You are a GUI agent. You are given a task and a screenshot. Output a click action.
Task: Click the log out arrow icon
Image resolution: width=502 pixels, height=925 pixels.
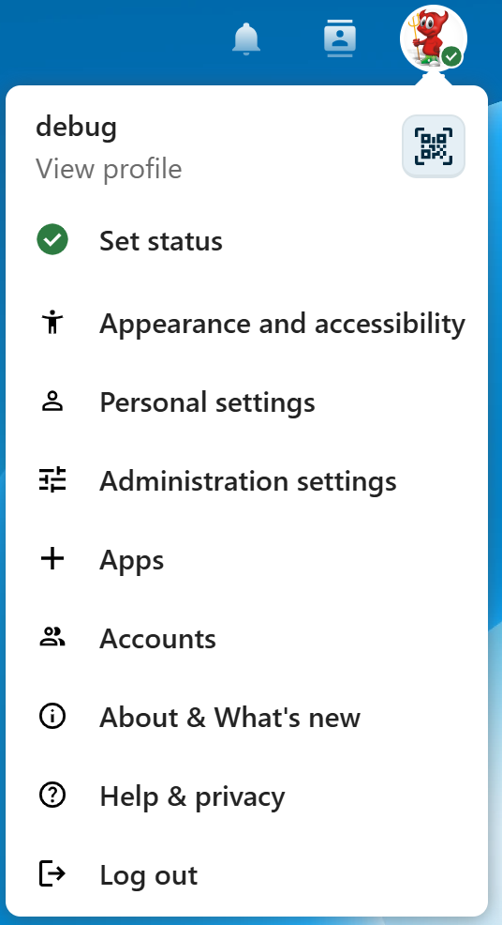pos(52,873)
